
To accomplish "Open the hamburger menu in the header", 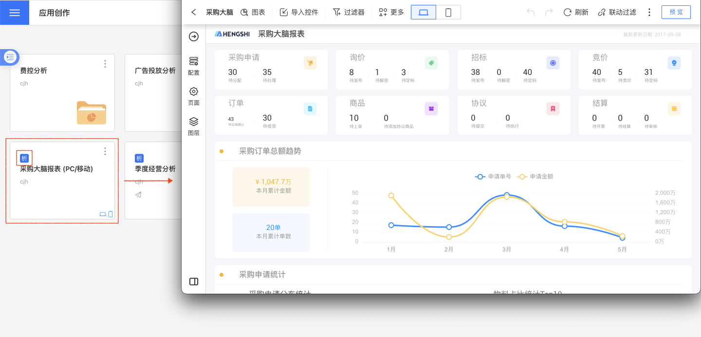I will coord(15,13).
